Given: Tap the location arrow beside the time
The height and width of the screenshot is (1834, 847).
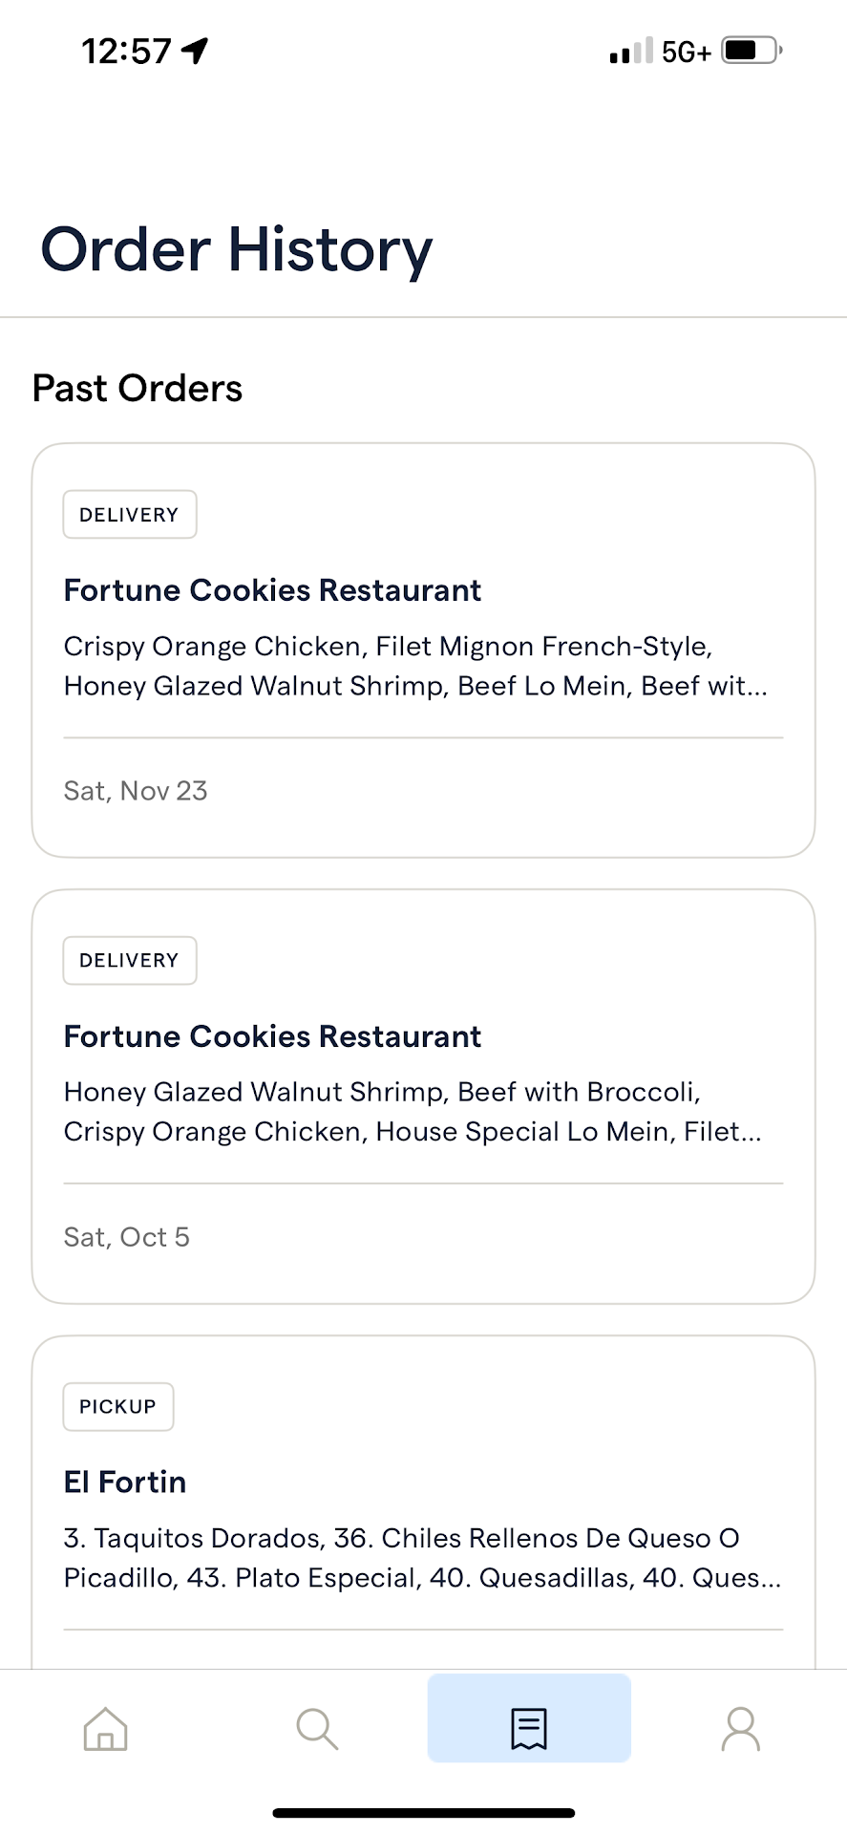Looking at the screenshot, I should click(x=196, y=51).
